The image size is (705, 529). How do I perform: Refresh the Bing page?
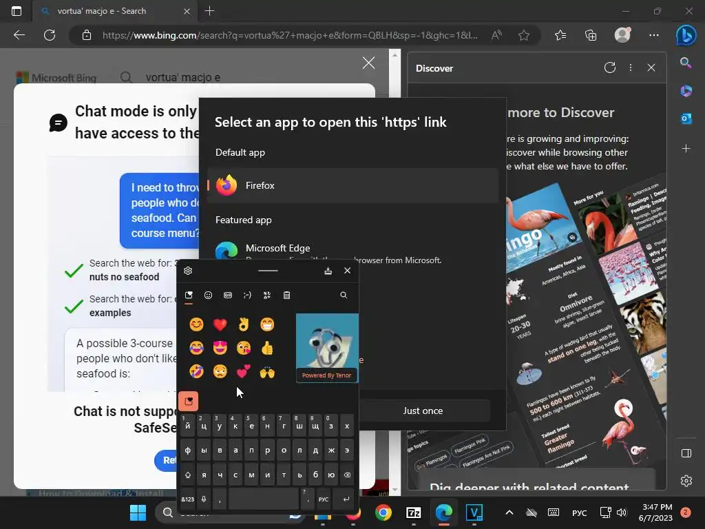point(50,35)
